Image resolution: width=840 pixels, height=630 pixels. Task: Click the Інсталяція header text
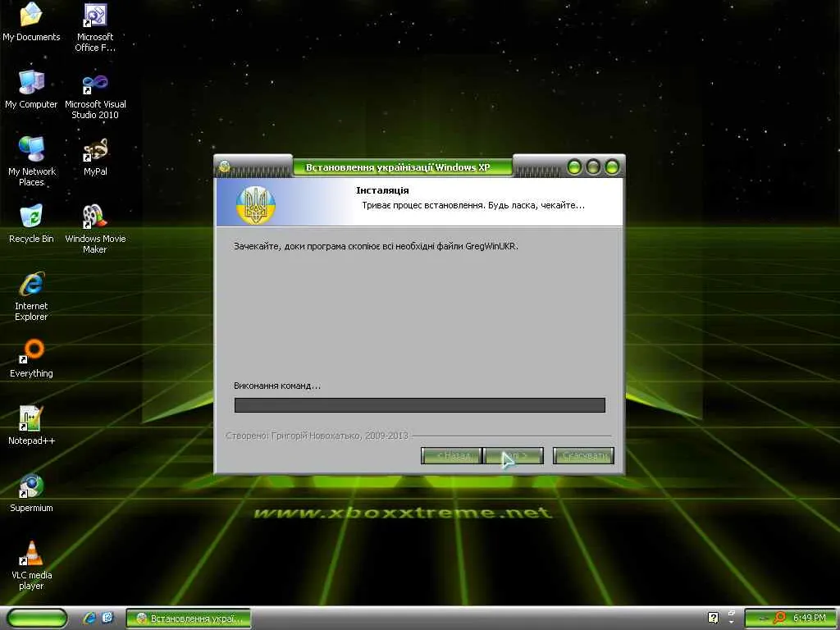[x=382, y=190]
